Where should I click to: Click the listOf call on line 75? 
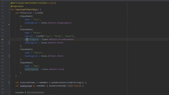[39, 13]
